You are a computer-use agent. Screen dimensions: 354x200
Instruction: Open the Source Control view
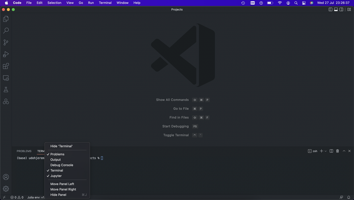pyautogui.click(x=6, y=42)
